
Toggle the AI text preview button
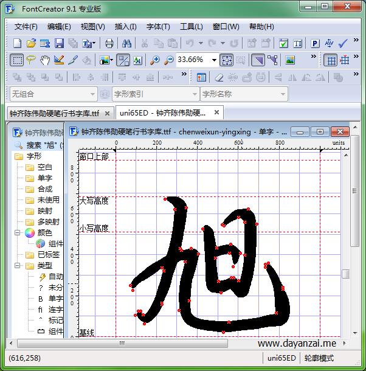pos(137,60)
